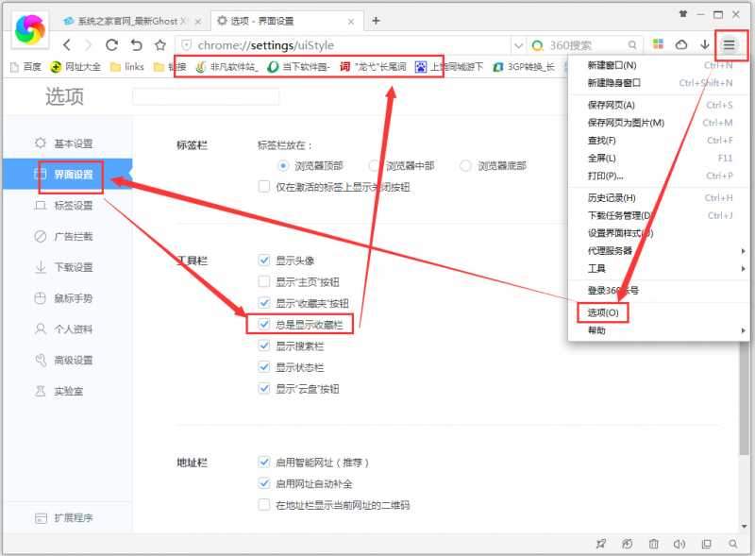This screenshot has height=556, width=755.
Task: Click the mute speaker icon in status bar
Action: (680, 545)
